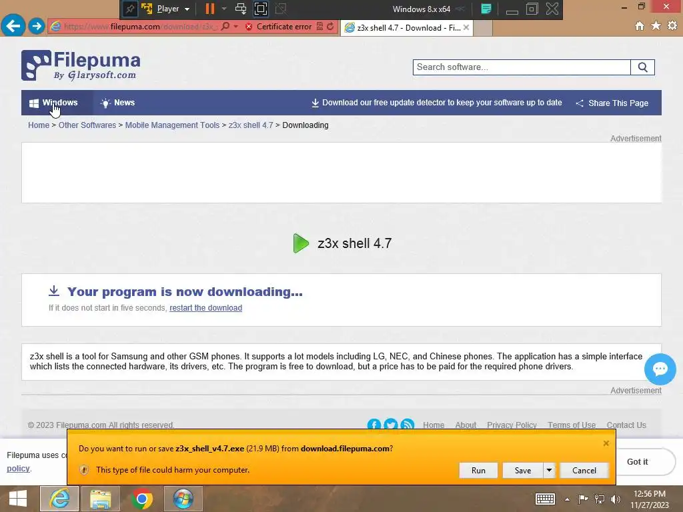The height and width of the screenshot is (512, 683).
Task: Open the Internet Explorer home icon
Action: [x=640, y=26]
